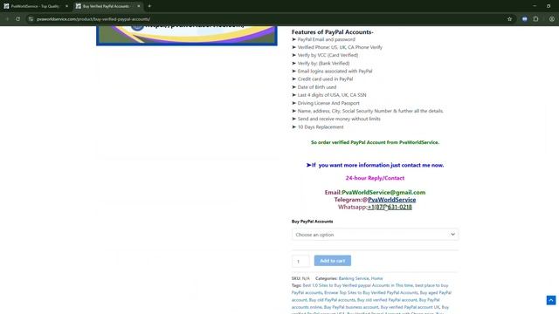This screenshot has width=559, height=314.
Task: Click the Send and receive money without limits line
Action: click(x=335, y=119)
